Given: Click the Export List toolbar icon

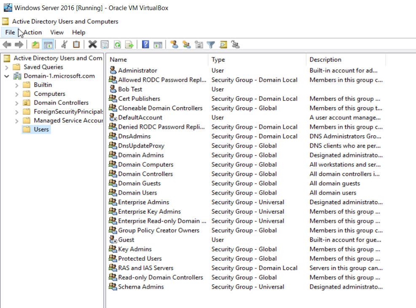Looking at the screenshot, I should (129, 44).
